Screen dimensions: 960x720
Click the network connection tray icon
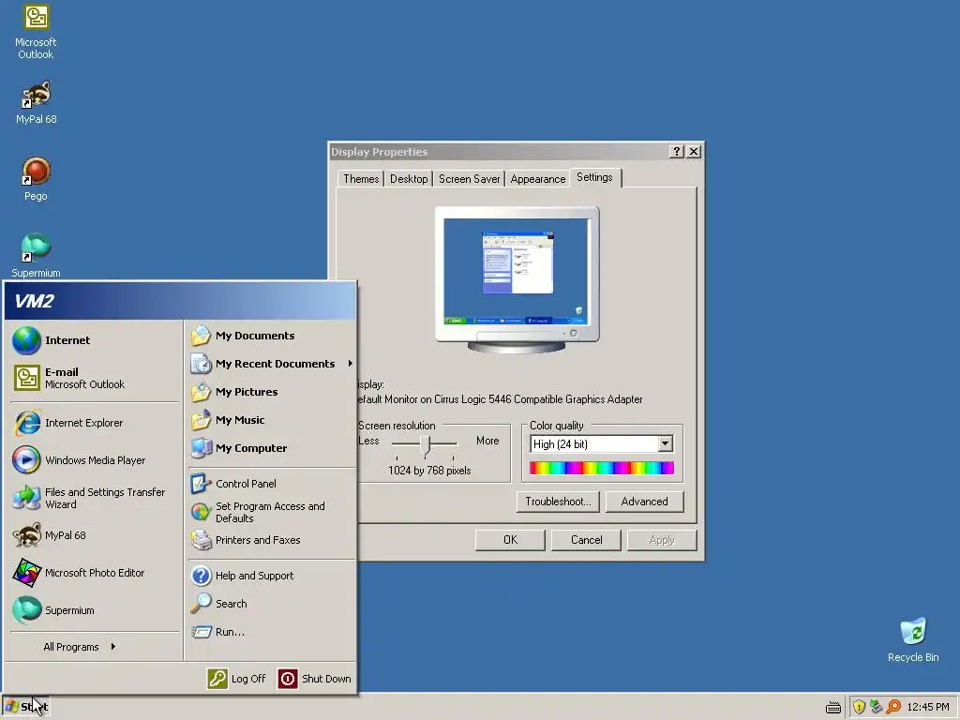(x=877, y=707)
